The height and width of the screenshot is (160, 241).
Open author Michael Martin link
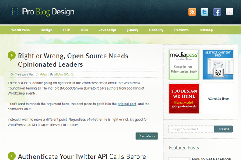coord(64,74)
